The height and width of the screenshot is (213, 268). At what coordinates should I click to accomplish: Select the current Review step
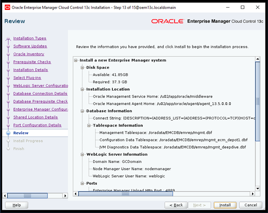tap(21, 133)
